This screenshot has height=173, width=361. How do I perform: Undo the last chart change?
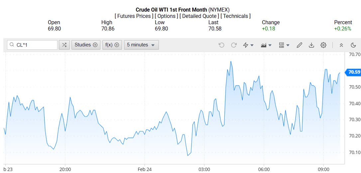click(x=221, y=45)
